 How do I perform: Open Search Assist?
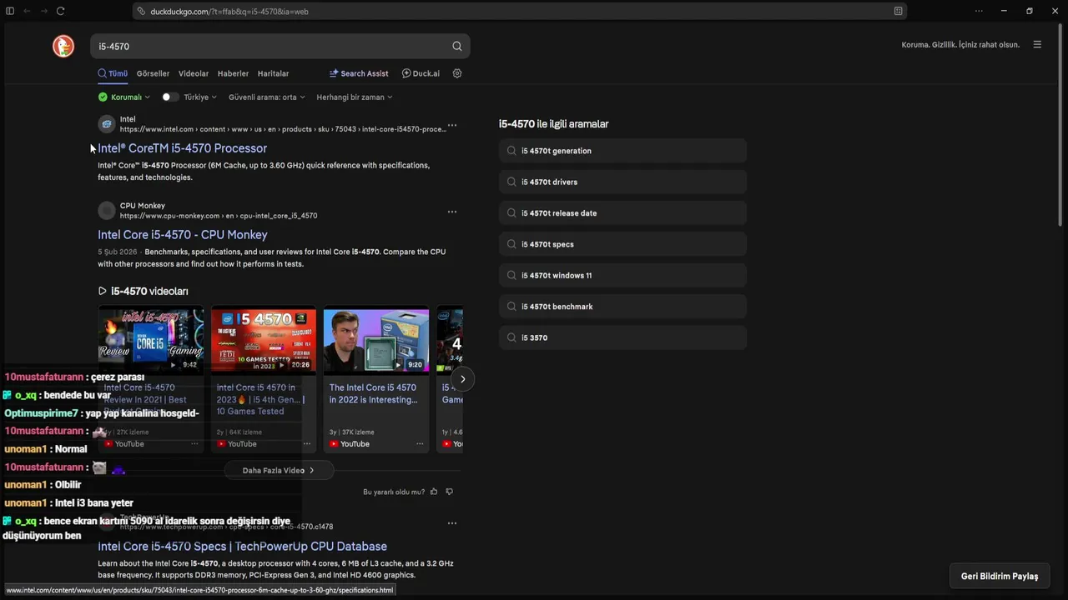click(359, 73)
